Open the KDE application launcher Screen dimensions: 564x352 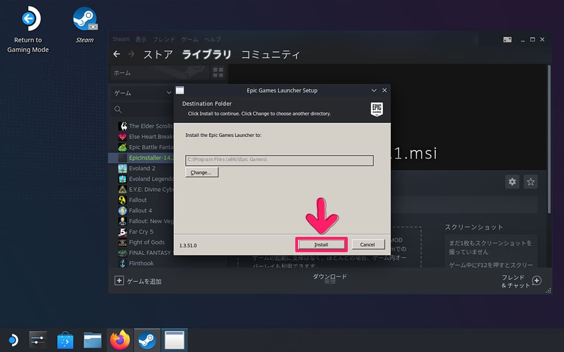tap(13, 340)
